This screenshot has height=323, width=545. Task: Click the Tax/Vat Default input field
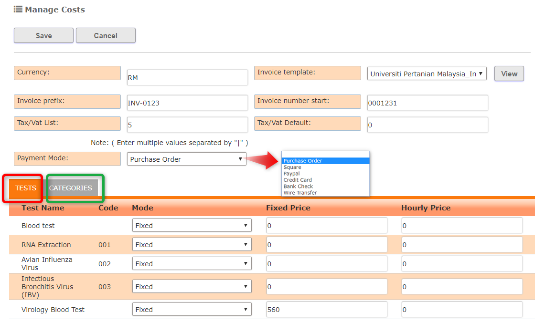(x=427, y=125)
